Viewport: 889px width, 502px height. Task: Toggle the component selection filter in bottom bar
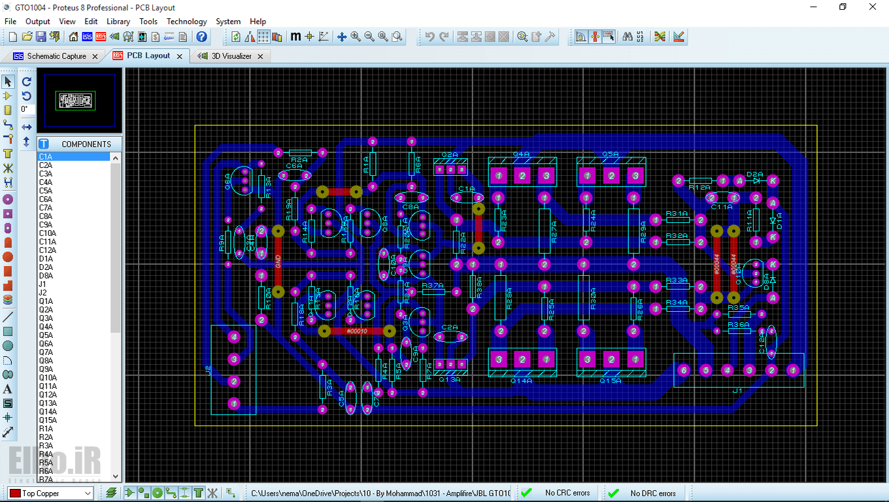tap(129, 493)
